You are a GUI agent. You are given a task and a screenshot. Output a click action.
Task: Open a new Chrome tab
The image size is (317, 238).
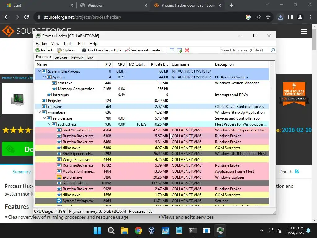coord(232,5)
